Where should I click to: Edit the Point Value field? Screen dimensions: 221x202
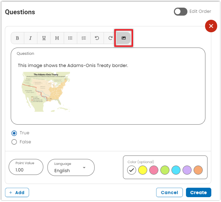26,167
